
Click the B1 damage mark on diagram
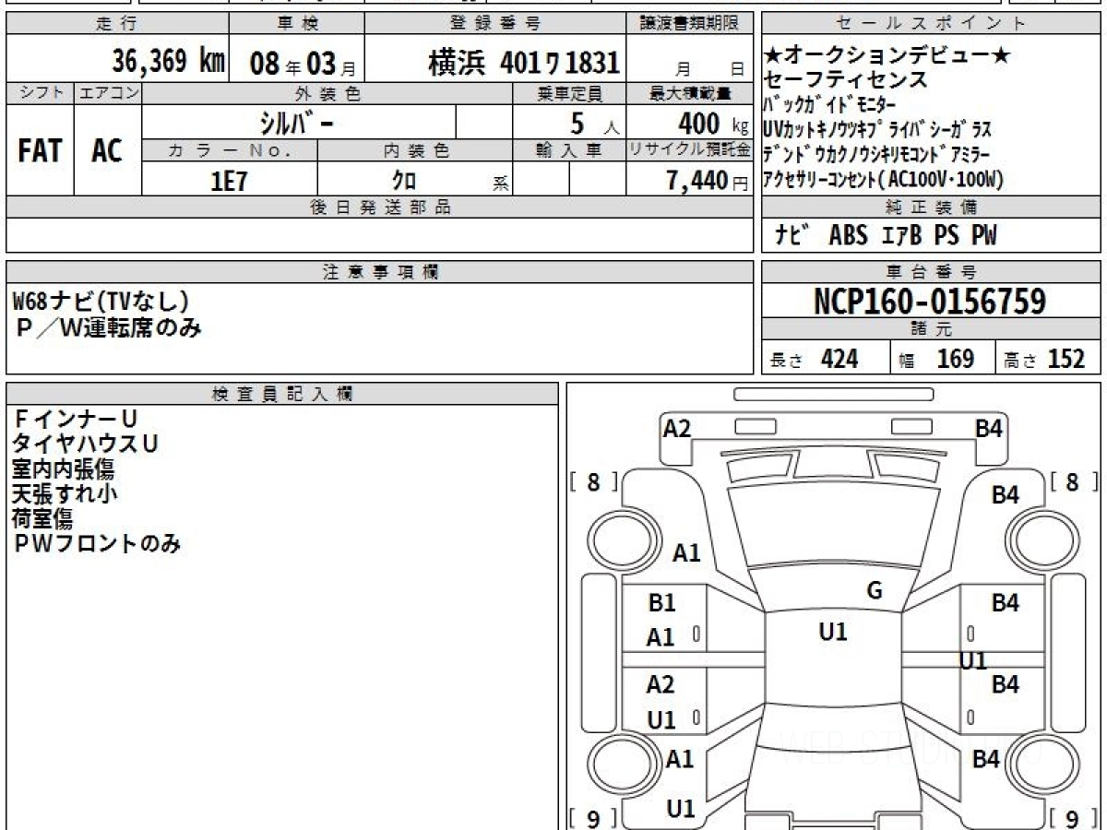tap(661, 603)
